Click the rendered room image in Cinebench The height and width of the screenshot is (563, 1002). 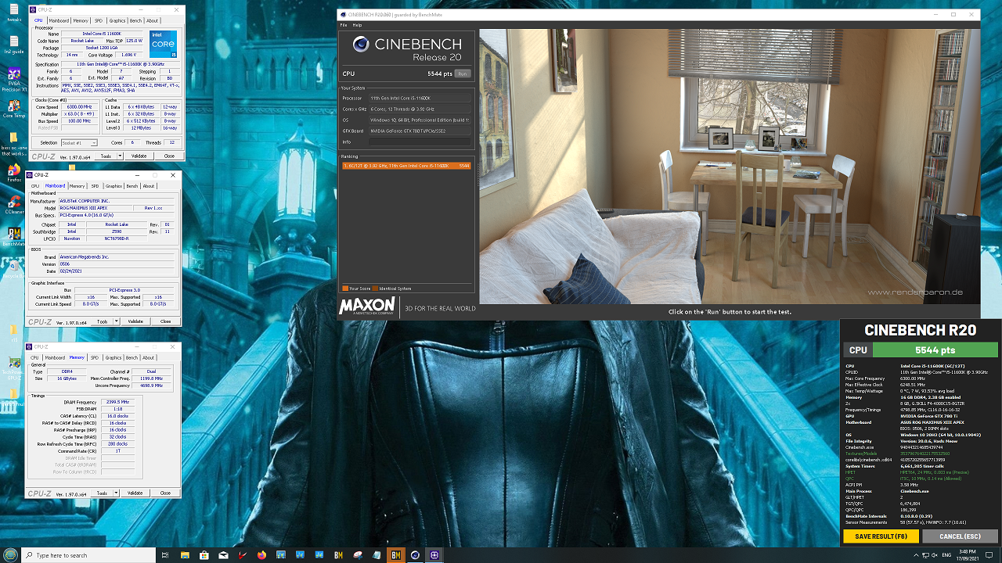click(730, 167)
